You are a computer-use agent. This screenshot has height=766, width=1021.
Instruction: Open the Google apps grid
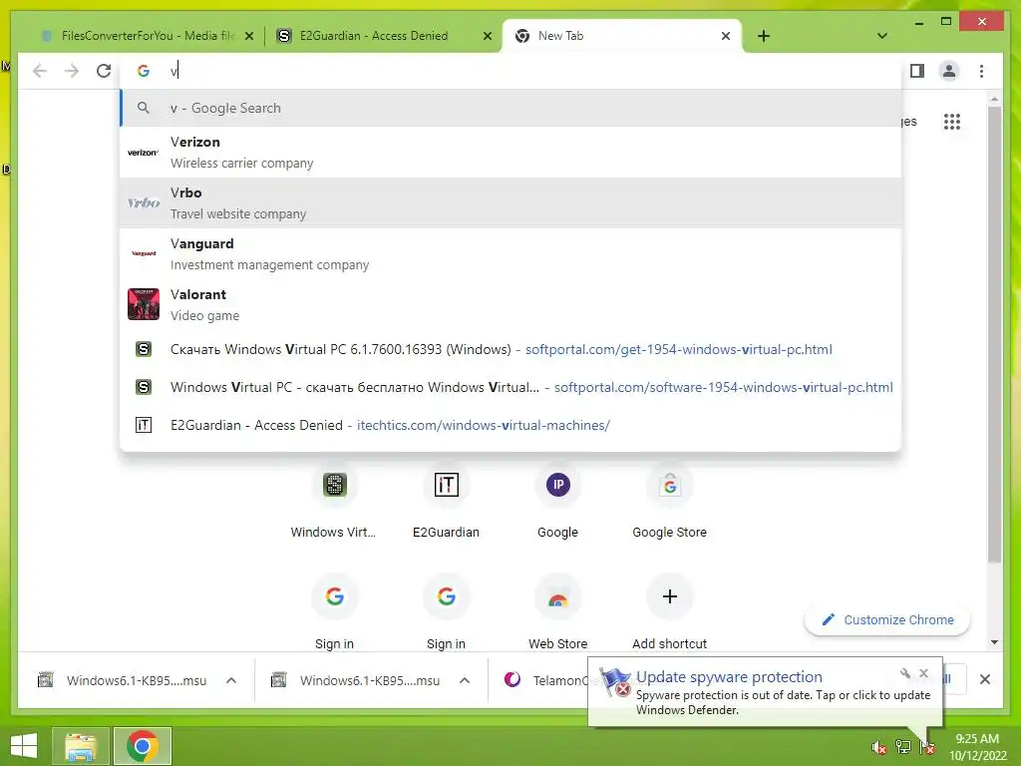[x=952, y=121]
